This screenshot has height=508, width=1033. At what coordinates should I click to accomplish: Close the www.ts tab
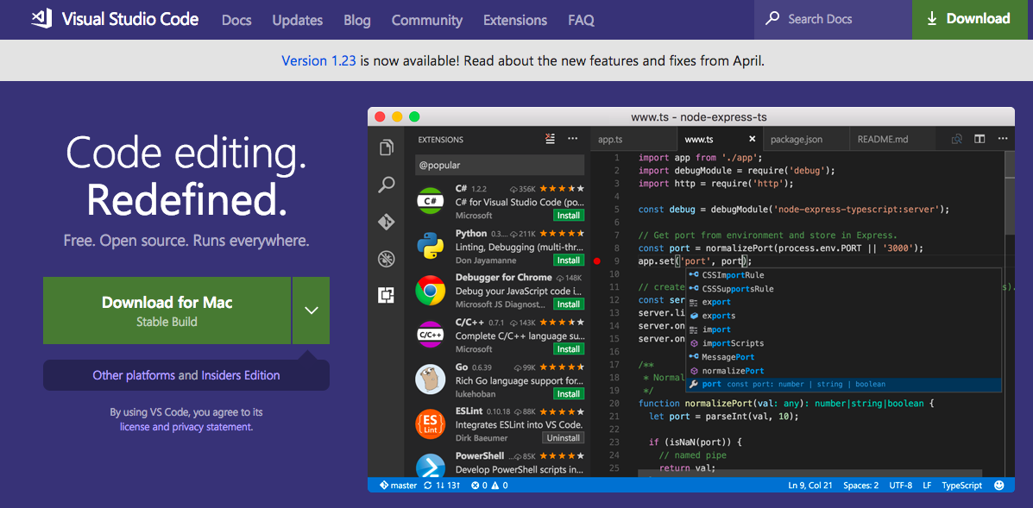point(753,139)
